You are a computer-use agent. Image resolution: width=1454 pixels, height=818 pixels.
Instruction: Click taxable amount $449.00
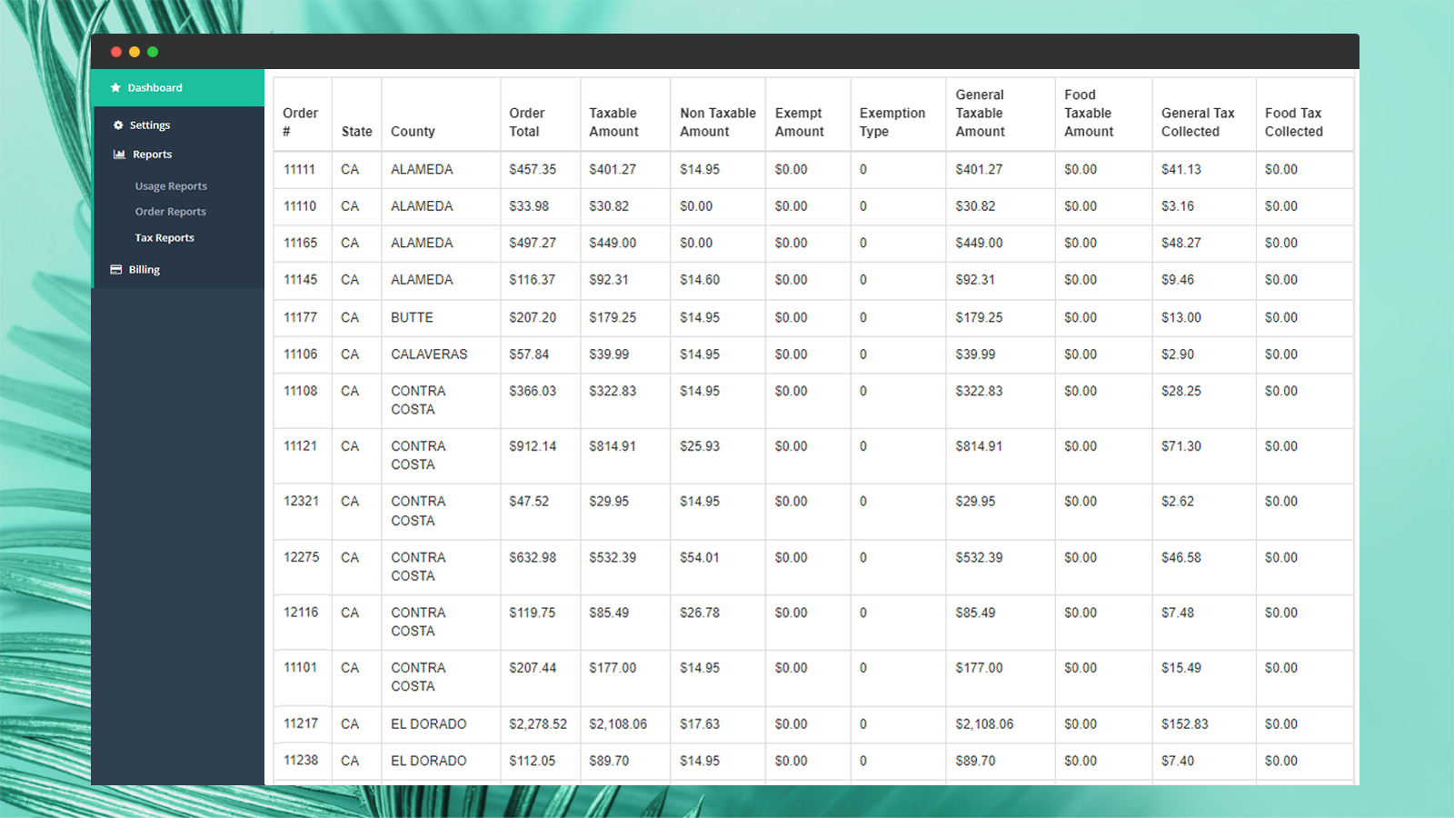click(612, 244)
